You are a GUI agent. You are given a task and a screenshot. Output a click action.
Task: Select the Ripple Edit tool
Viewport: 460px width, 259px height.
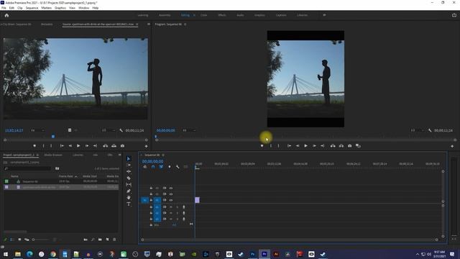129,171
